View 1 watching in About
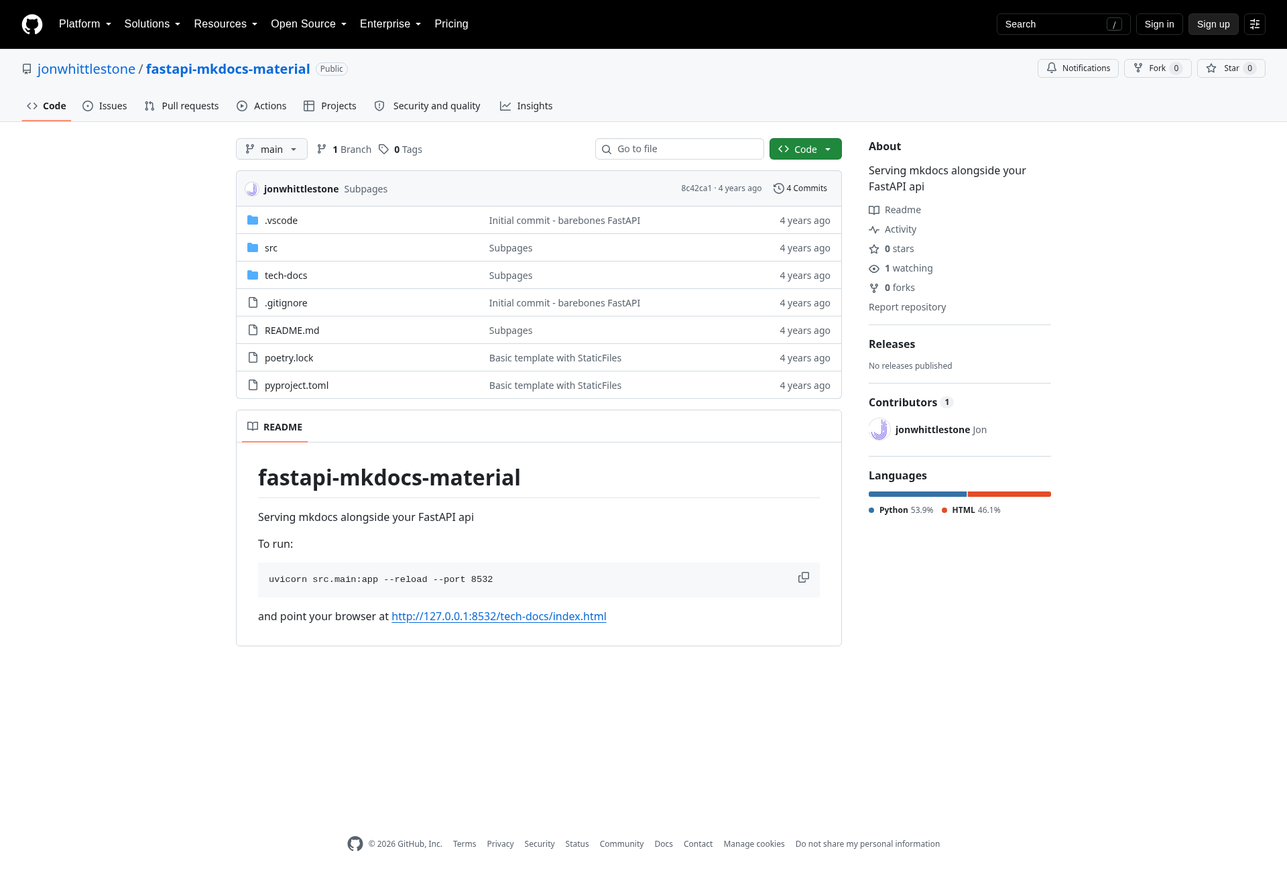Screen dimensions: 1287x879 pyautogui.click(x=901, y=268)
